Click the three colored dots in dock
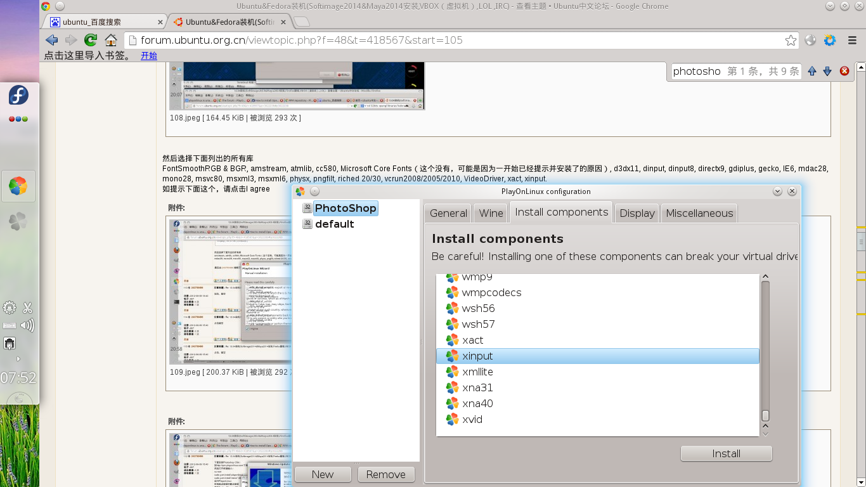This screenshot has width=866, height=487. point(18,119)
